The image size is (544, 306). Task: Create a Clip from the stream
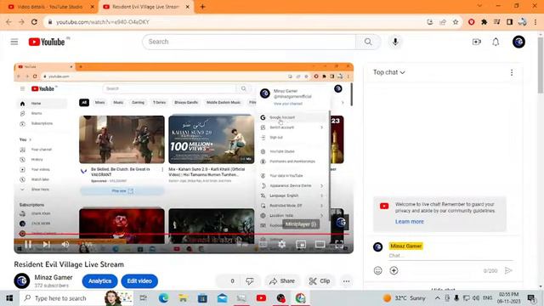(x=320, y=281)
